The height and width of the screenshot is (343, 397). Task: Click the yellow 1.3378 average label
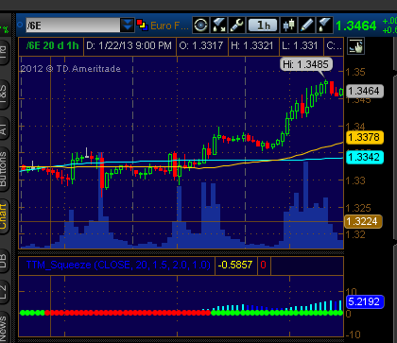pyautogui.click(x=365, y=138)
